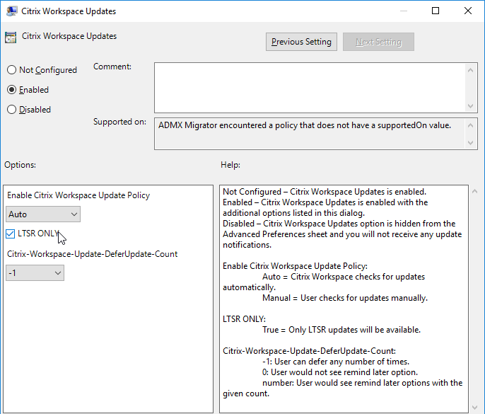This screenshot has width=485, height=414.
Task: Click the title bar application icon
Action: click(x=12, y=11)
